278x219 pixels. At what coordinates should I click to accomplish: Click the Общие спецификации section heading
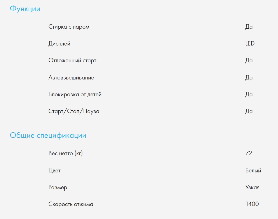tap(48, 136)
